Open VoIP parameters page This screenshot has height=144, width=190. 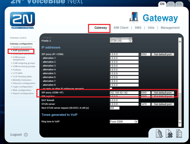pyautogui.click(x=21, y=51)
